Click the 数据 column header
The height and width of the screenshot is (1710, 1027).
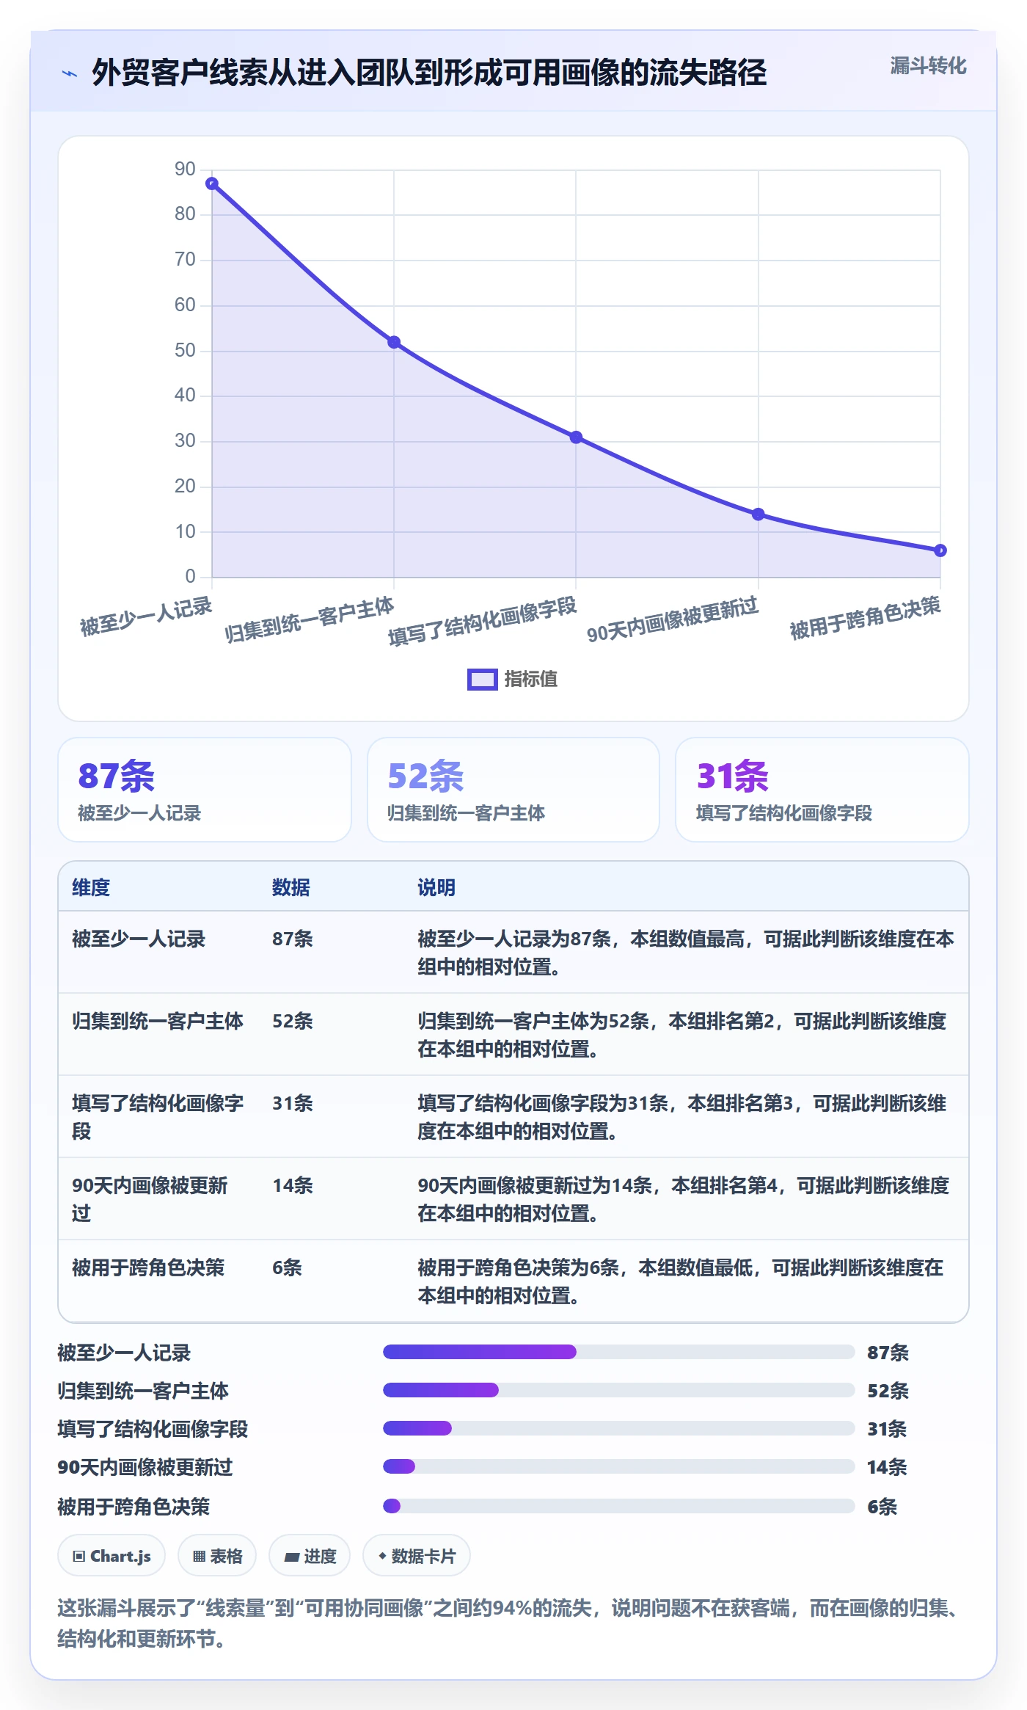291,887
